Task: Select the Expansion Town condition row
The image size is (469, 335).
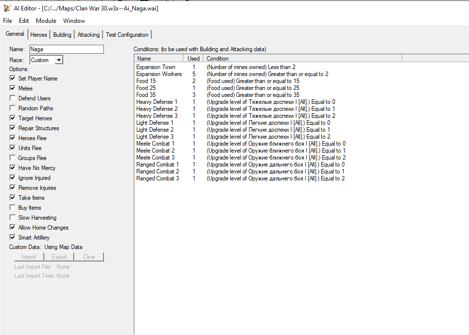Action: coord(156,67)
